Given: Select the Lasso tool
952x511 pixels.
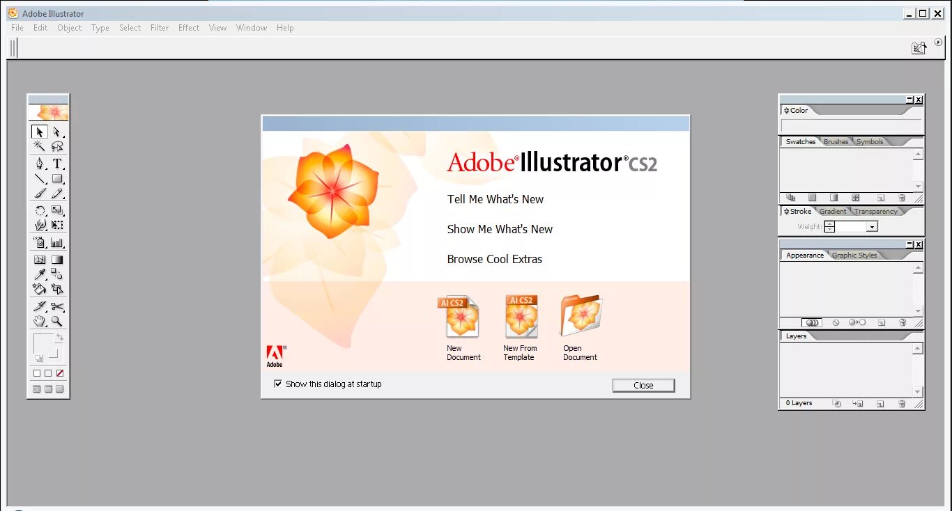Looking at the screenshot, I should click(x=57, y=146).
